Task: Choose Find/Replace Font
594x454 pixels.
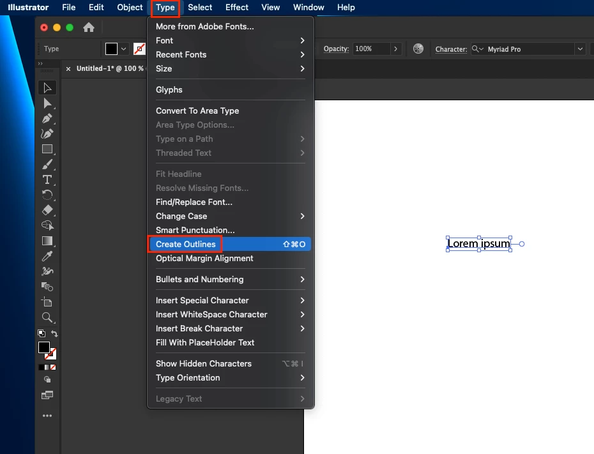Action: (x=231, y=202)
